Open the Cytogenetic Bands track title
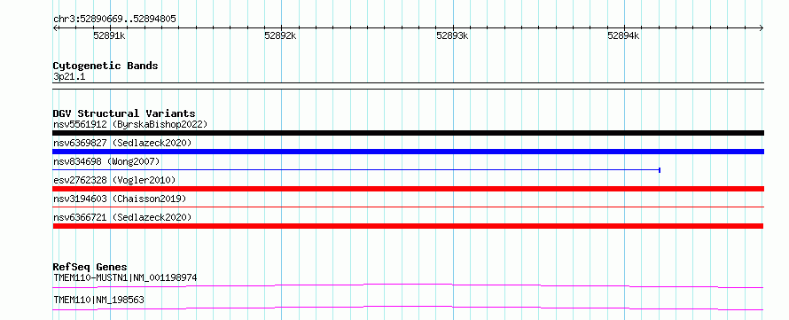This screenshot has height=320, width=789. 105,66
